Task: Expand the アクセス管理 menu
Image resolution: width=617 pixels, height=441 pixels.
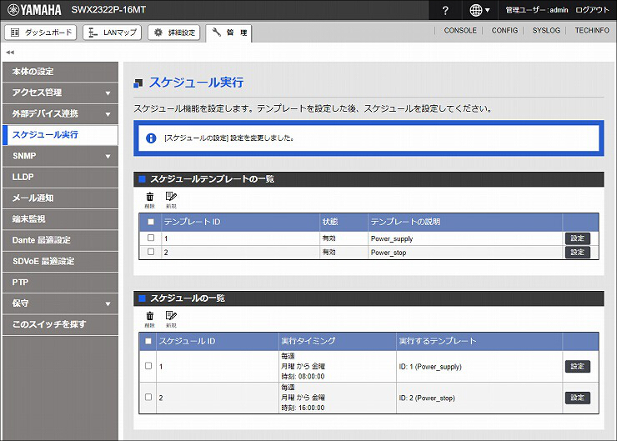Action: tap(60, 93)
